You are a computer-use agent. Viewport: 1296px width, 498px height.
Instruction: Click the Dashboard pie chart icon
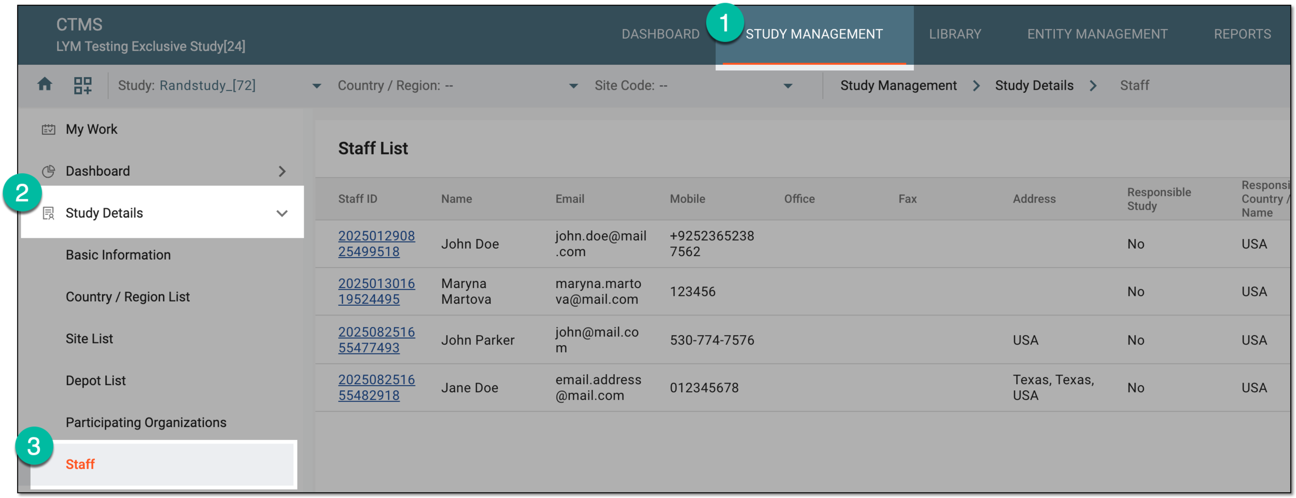coord(48,171)
